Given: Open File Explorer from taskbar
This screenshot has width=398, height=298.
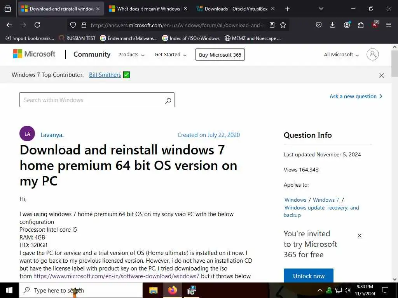Looking at the screenshot, I should 153,290.
